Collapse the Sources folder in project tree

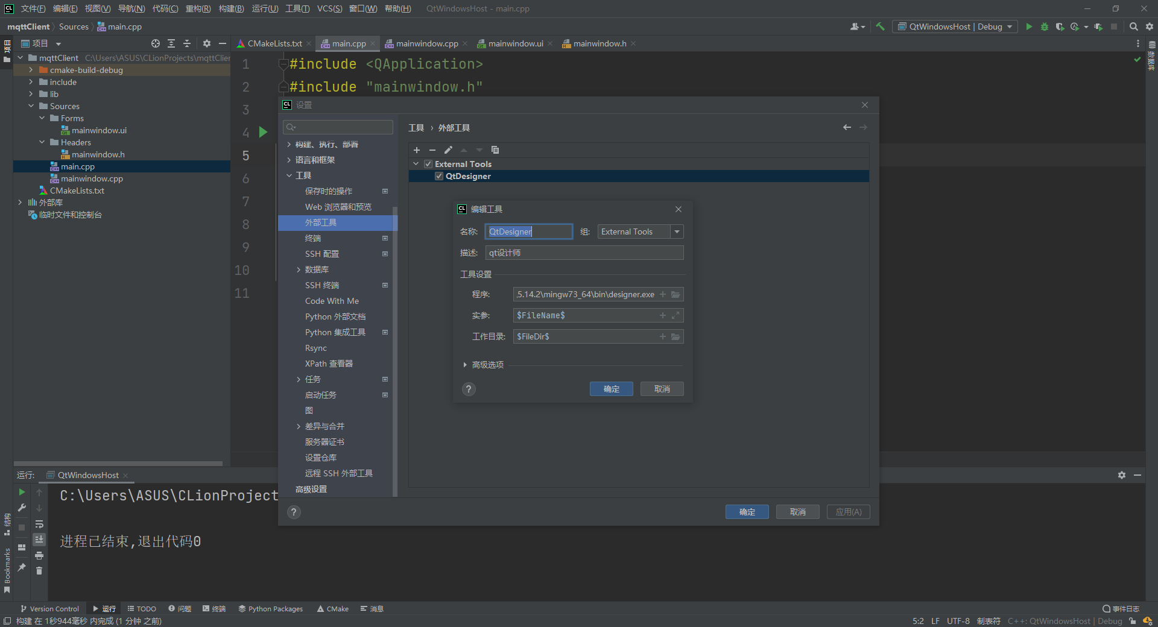(x=31, y=106)
